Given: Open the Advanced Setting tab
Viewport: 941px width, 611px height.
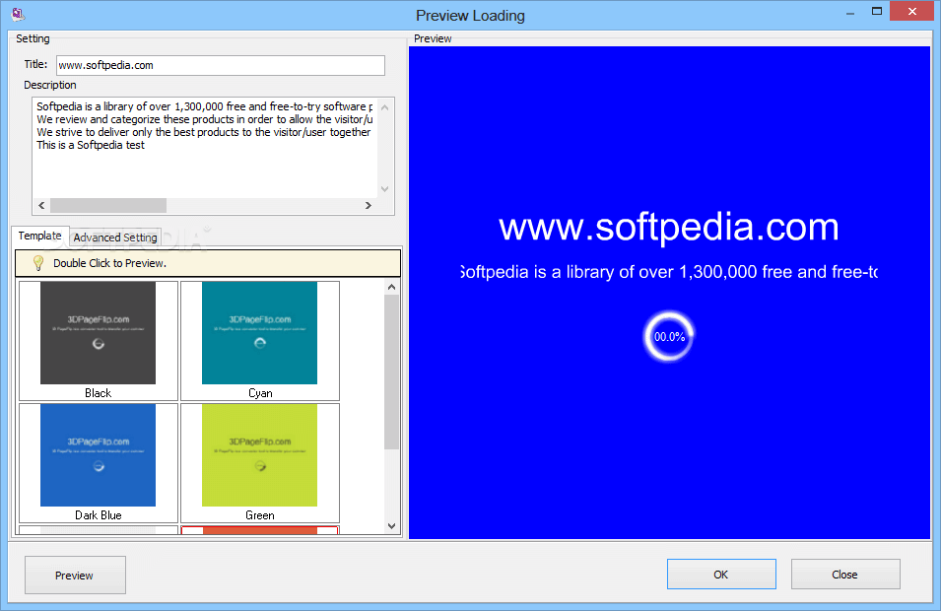Looking at the screenshot, I should [x=115, y=238].
